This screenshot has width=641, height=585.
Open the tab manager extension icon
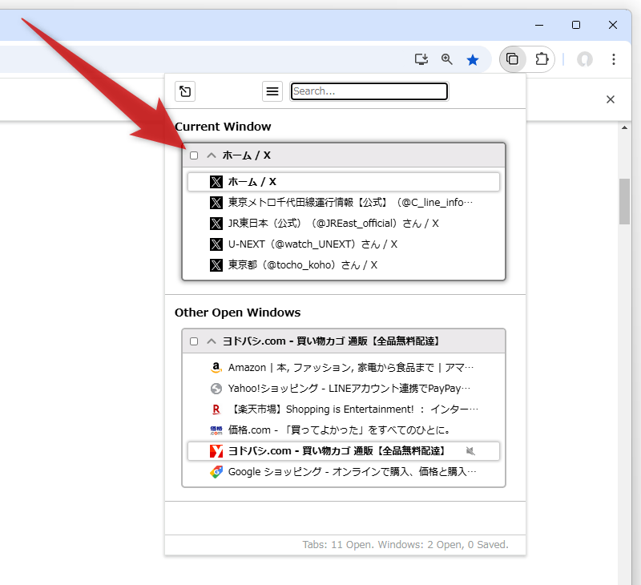pos(512,59)
